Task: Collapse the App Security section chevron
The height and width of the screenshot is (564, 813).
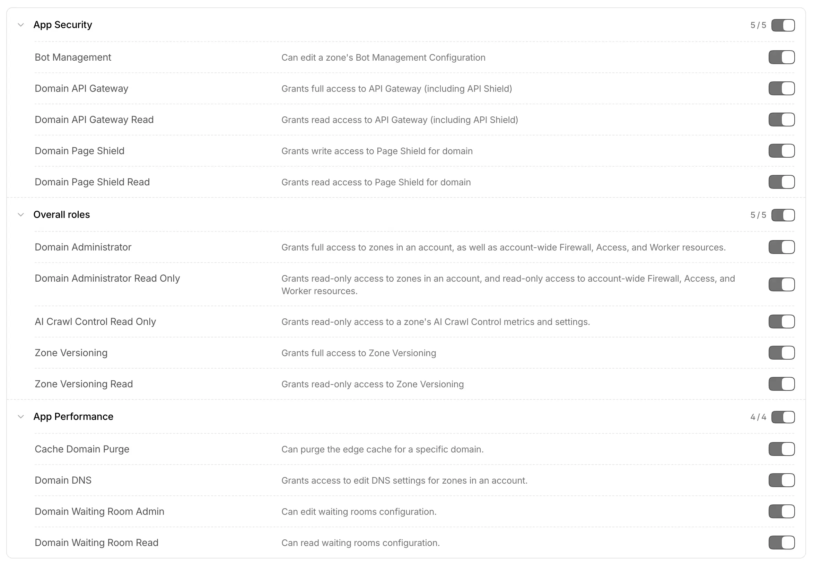Action: click(x=21, y=25)
